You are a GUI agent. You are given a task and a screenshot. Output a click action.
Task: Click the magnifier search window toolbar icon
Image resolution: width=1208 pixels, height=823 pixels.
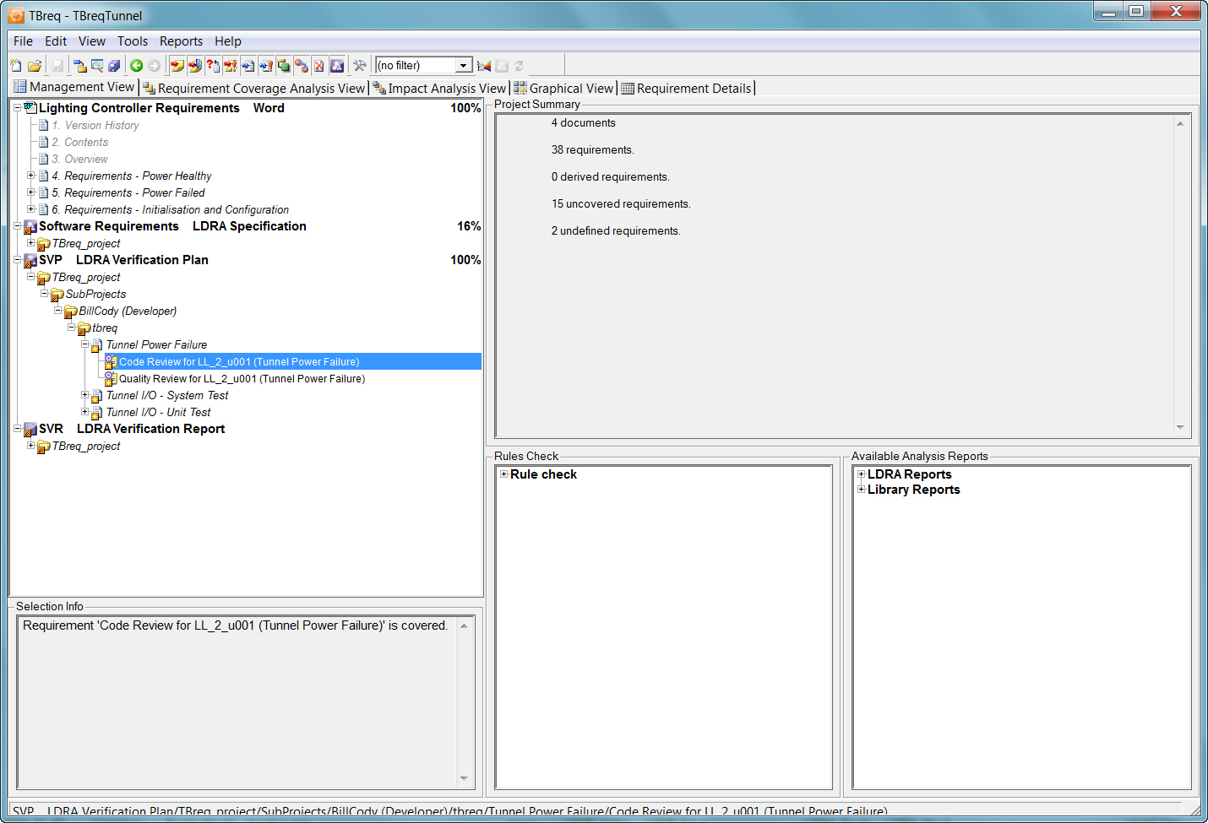[x=97, y=66]
